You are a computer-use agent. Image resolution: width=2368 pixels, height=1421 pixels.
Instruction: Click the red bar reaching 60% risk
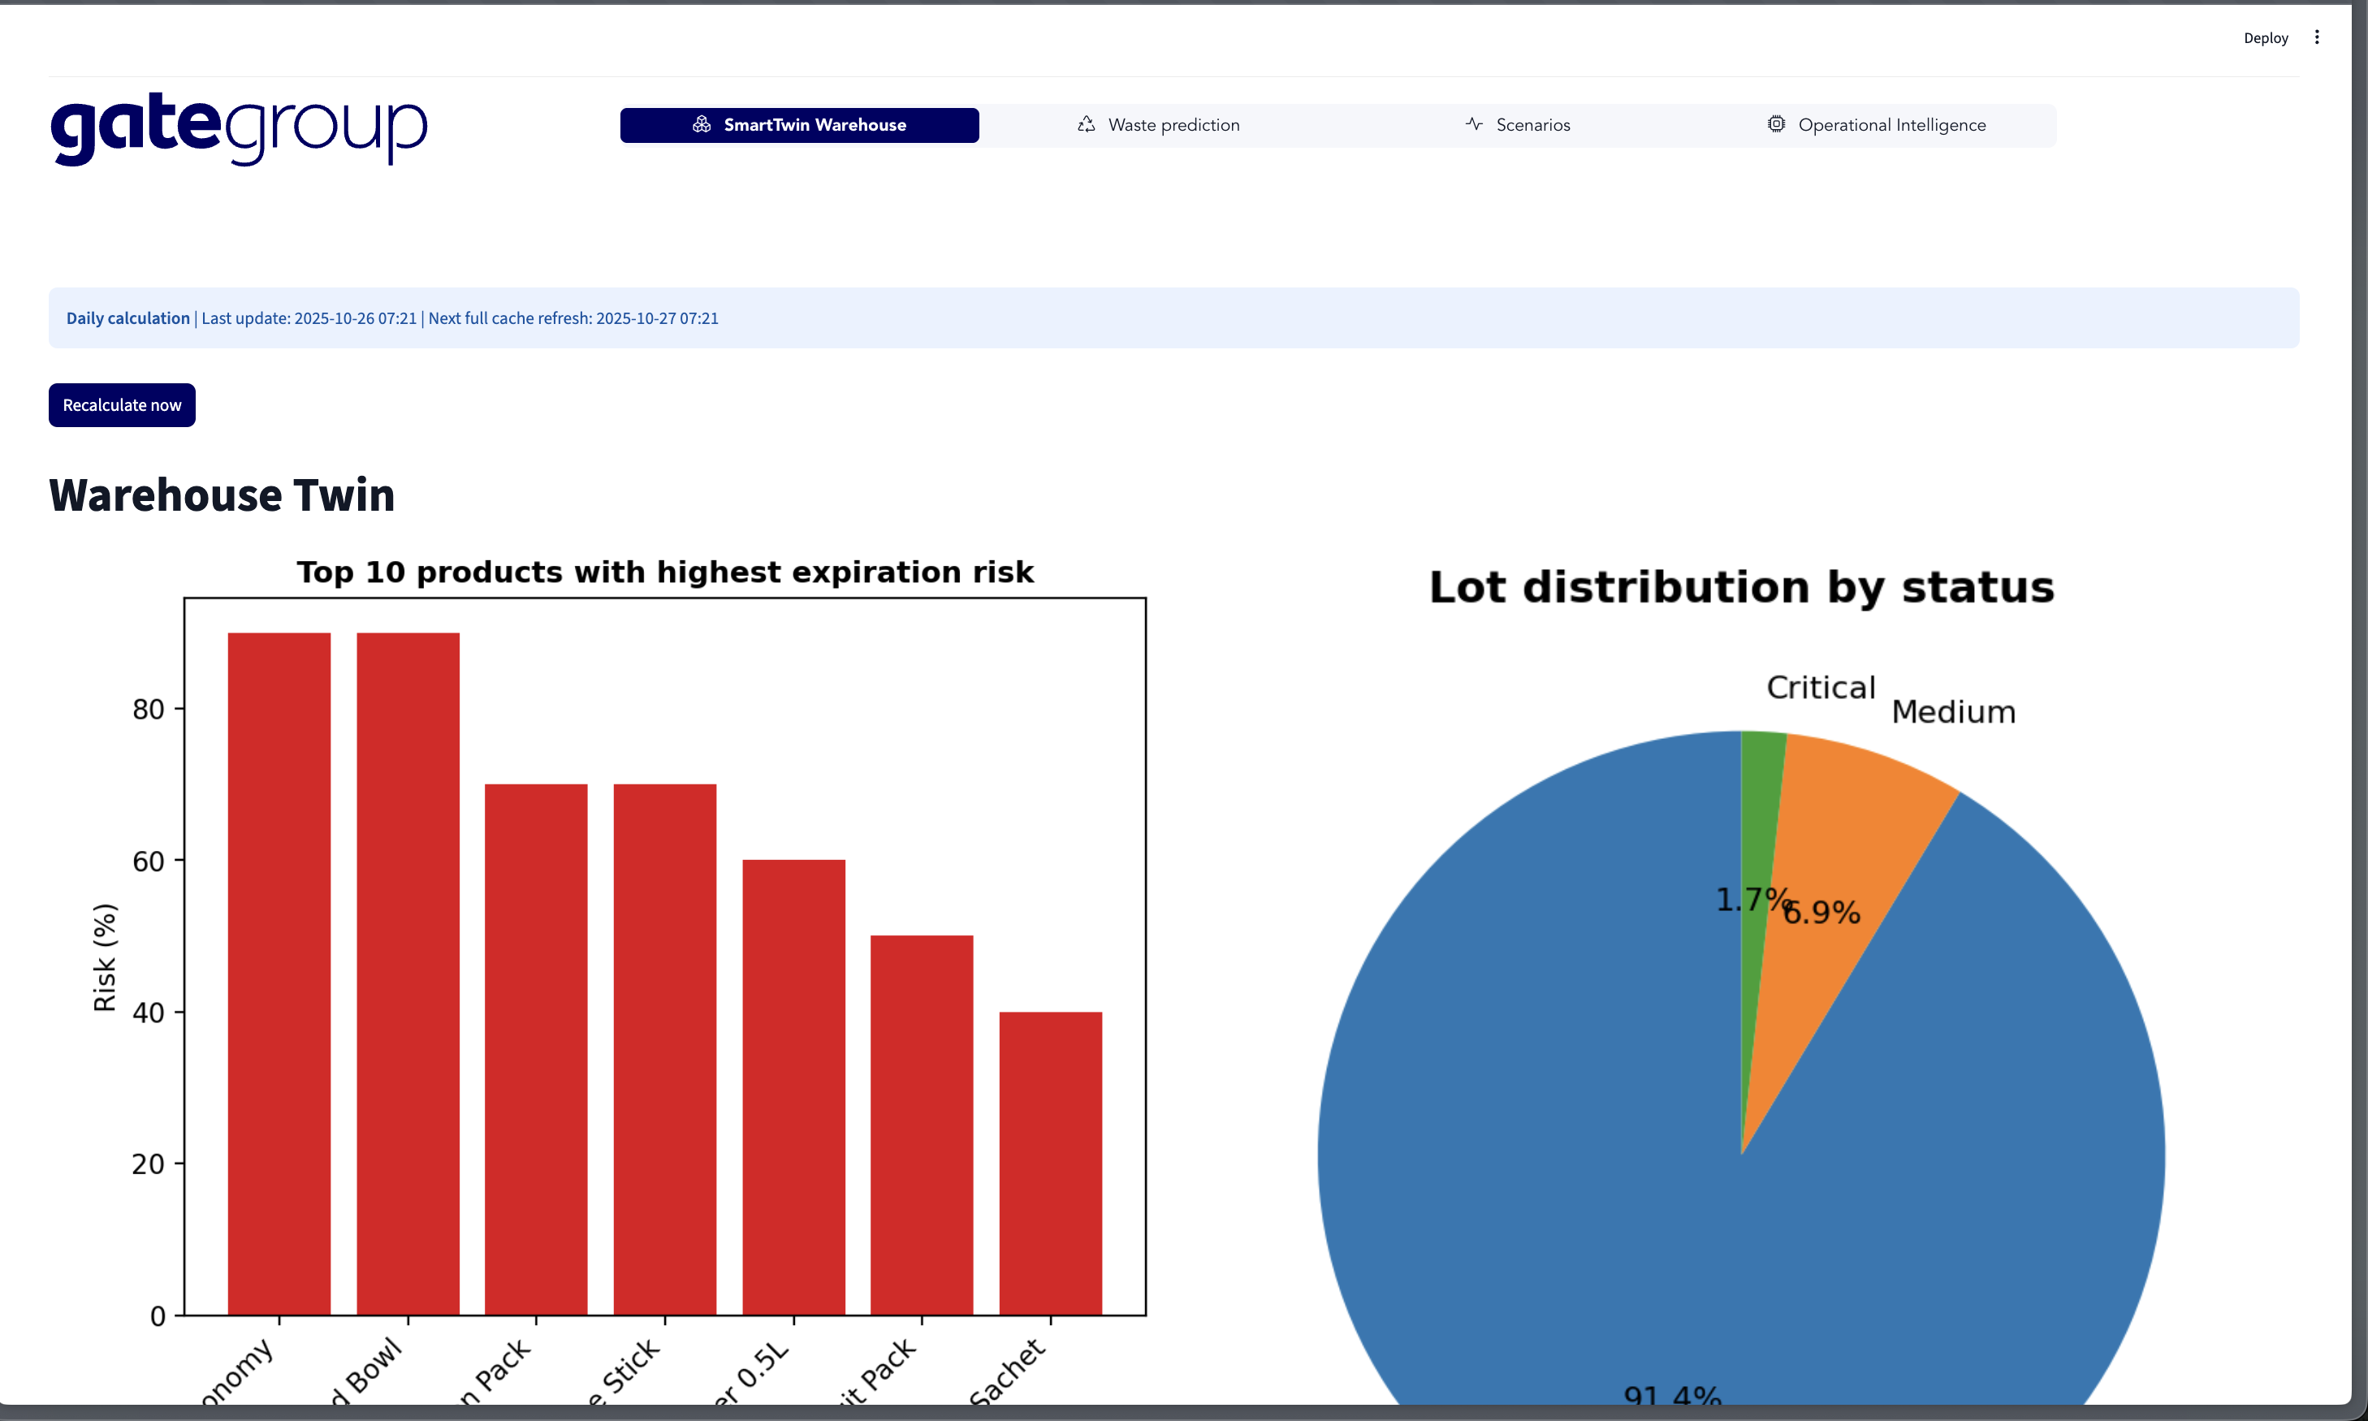(x=794, y=1086)
